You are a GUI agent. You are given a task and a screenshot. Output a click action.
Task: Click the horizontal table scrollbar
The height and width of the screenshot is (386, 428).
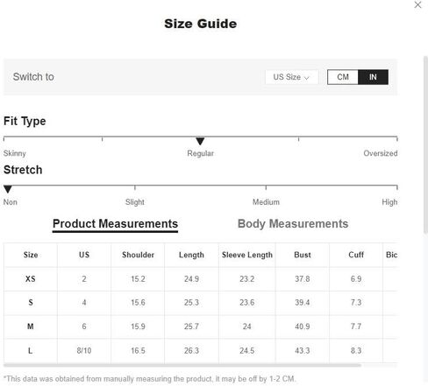tap(182, 365)
